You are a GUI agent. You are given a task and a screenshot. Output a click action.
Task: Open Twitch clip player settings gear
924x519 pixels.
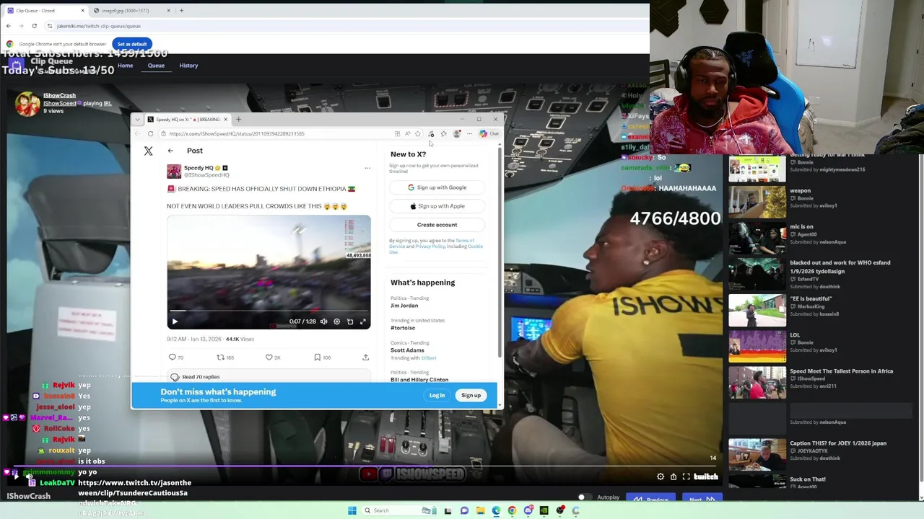point(661,476)
